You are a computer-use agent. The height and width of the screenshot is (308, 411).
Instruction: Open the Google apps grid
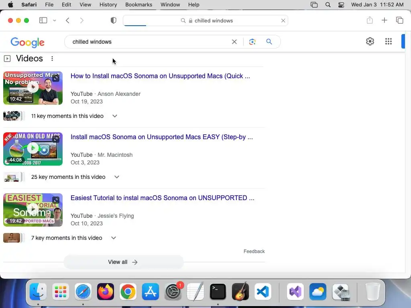tap(389, 41)
